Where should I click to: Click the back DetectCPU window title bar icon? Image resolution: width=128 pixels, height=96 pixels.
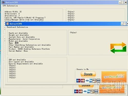[x=3, y=2]
